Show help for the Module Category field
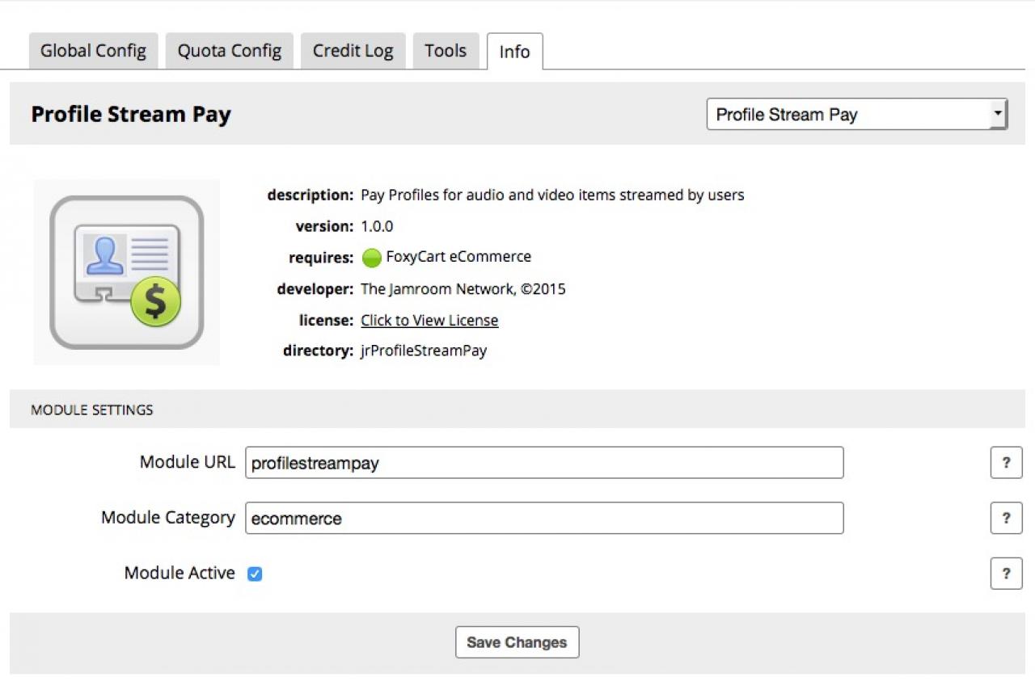 pos(1006,518)
